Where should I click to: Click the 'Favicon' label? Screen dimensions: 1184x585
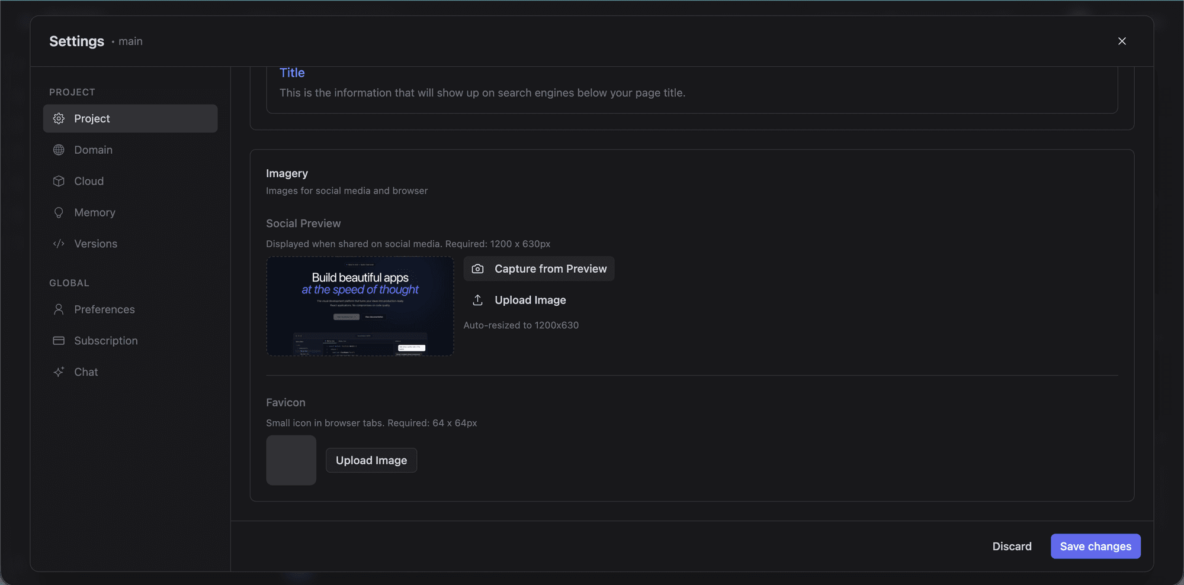pyautogui.click(x=285, y=402)
